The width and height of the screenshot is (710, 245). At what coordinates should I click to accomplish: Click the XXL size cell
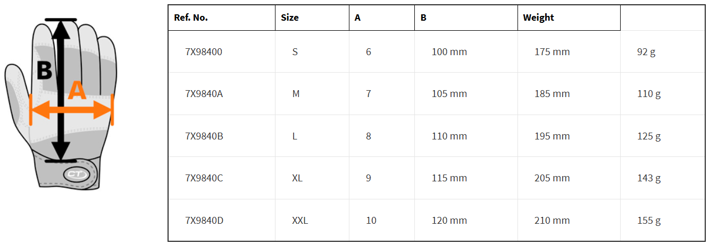(x=300, y=221)
